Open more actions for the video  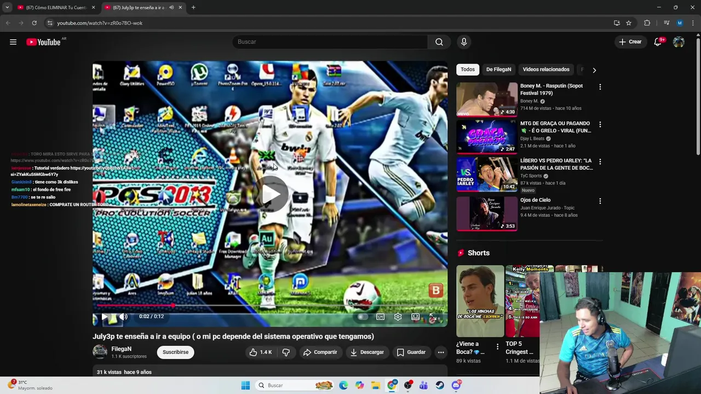click(x=441, y=352)
